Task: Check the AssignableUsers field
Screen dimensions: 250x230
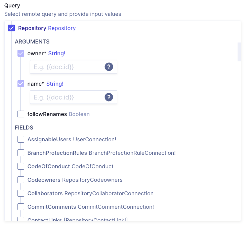Action: click(x=21, y=139)
